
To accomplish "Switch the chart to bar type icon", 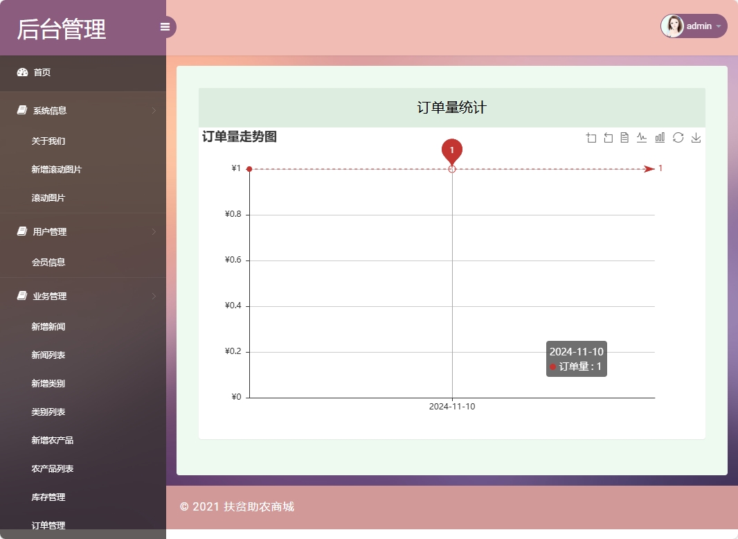I will pos(660,137).
